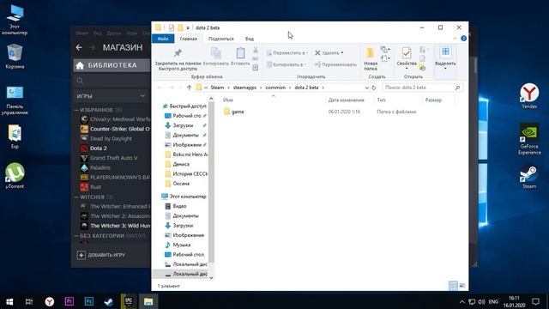The height and width of the screenshot is (309, 549).
Task: Select the µTorrent desktop shortcut
Action: pyautogui.click(x=15, y=176)
